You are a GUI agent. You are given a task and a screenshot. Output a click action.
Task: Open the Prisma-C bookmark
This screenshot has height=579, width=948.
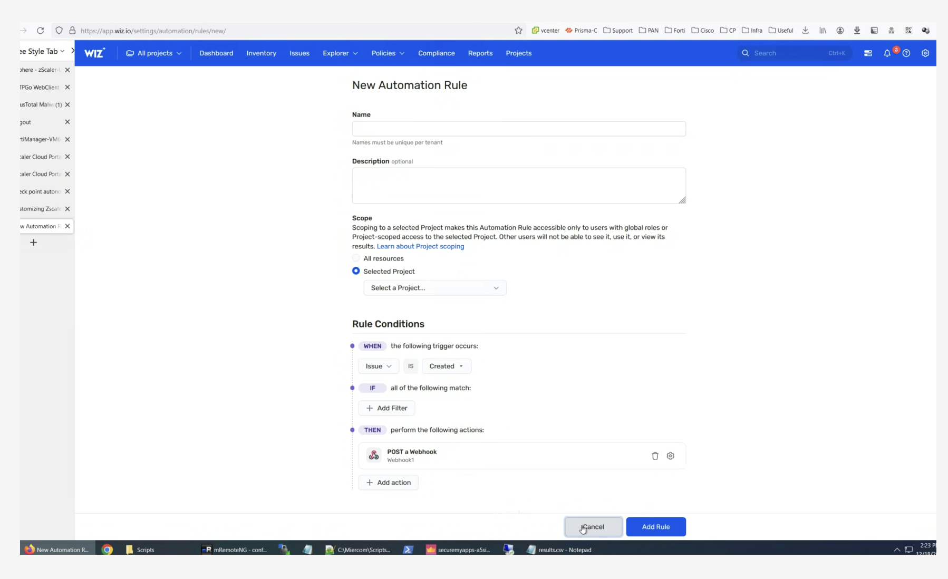coord(581,31)
